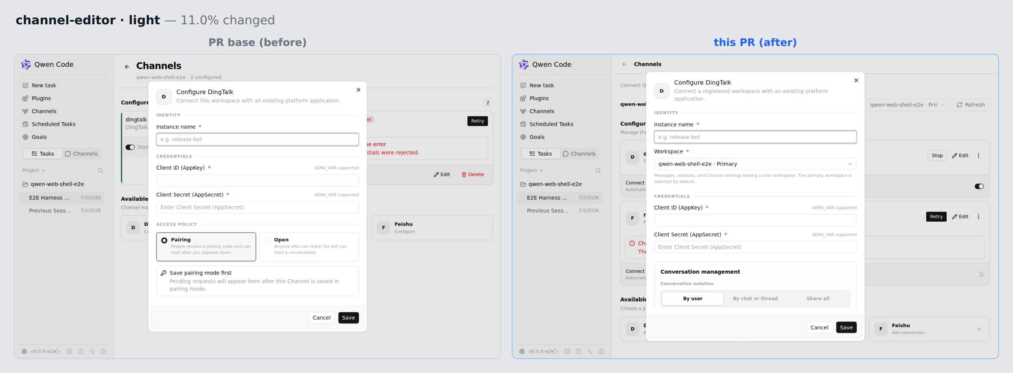The height and width of the screenshot is (373, 1013).
Task: Click the plus icon on the Feishu card in the after panel
Action: pyautogui.click(x=979, y=329)
